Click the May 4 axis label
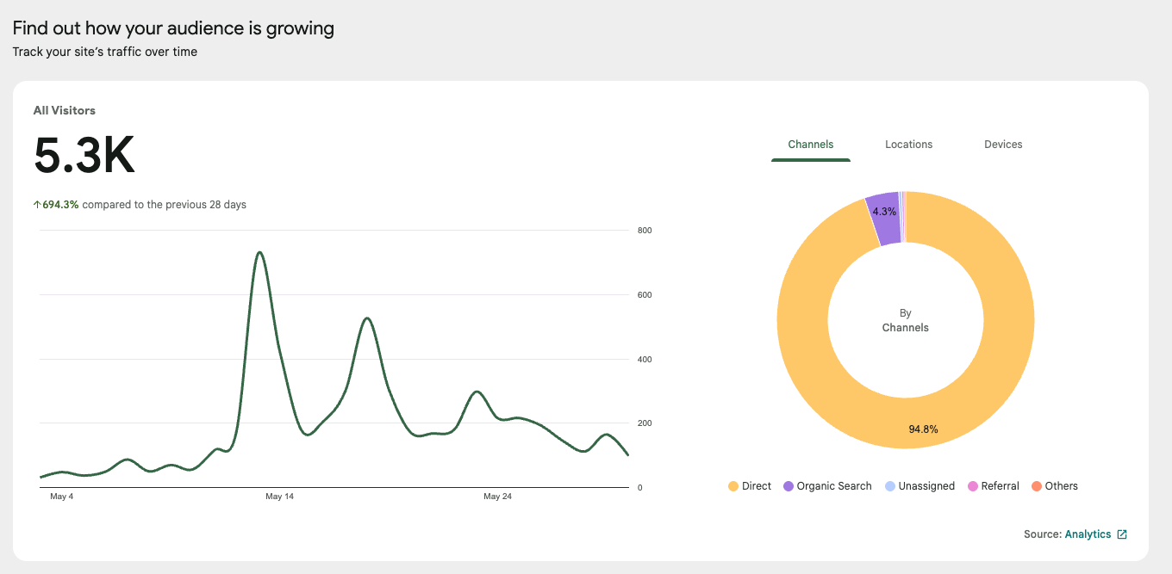Screen dimensions: 1172x574 pos(61,497)
